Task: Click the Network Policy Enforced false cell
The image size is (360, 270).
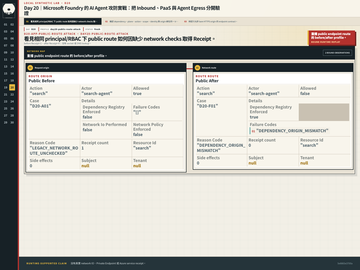Action: [x=157, y=130]
